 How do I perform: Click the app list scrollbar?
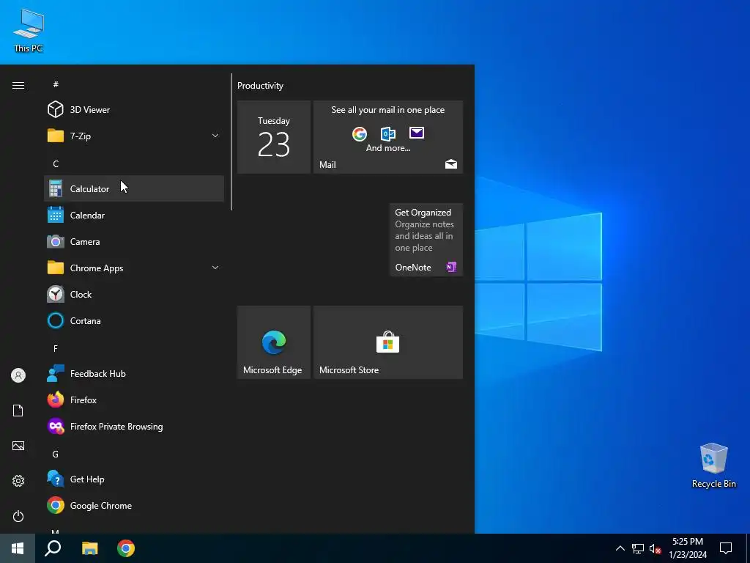click(231, 141)
